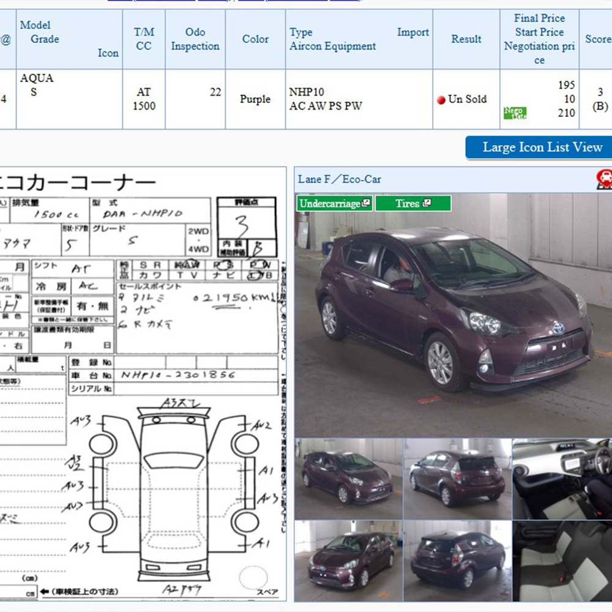Open bottom-left thumbnail of car front

point(348,560)
